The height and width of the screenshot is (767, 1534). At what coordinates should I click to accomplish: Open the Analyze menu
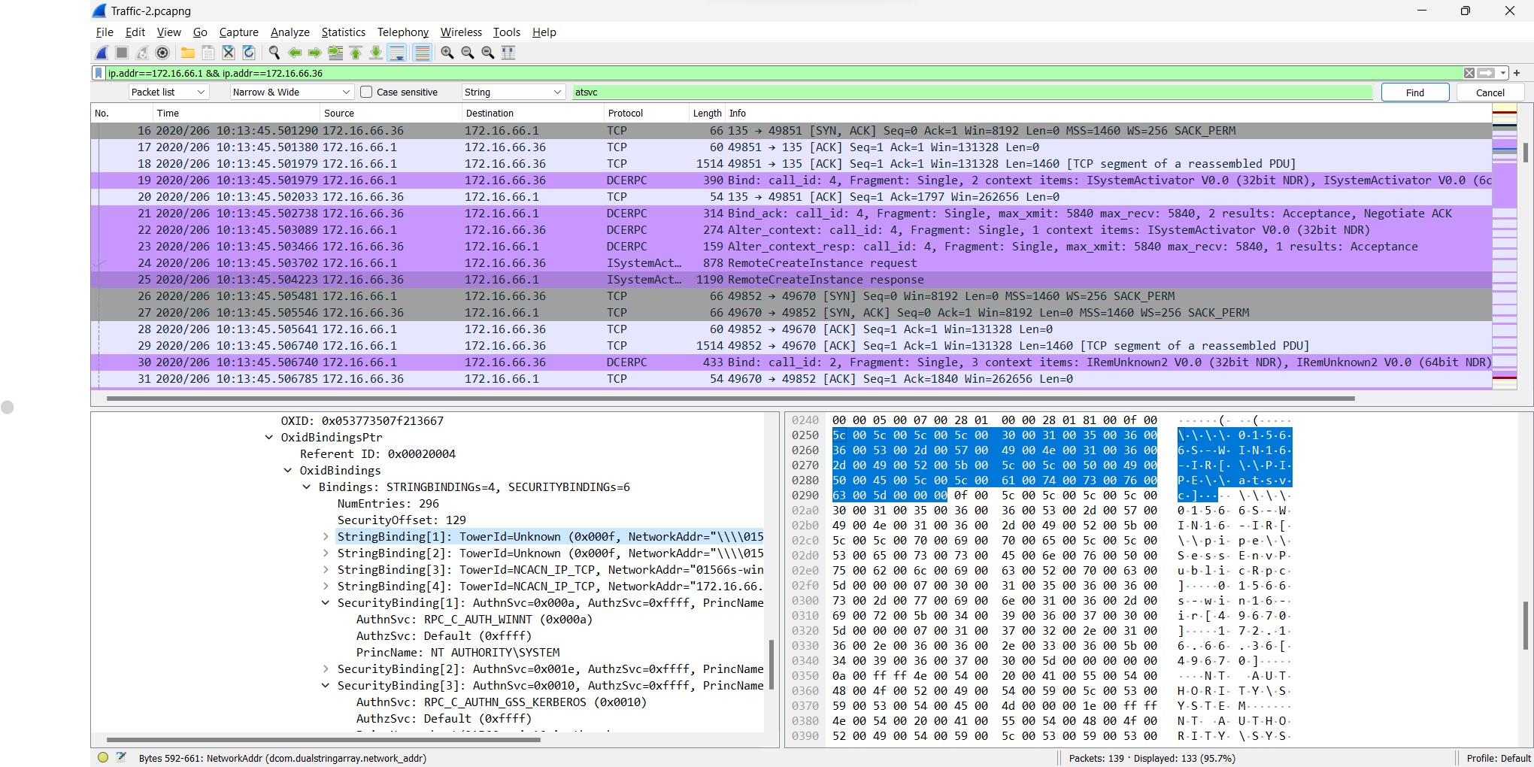point(290,32)
